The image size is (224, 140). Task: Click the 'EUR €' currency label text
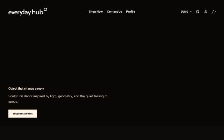184,12
